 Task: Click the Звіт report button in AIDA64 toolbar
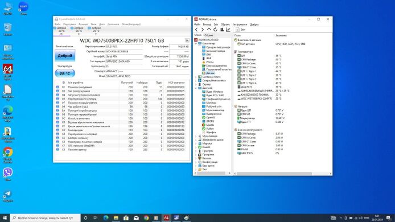(x=240, y=30)
